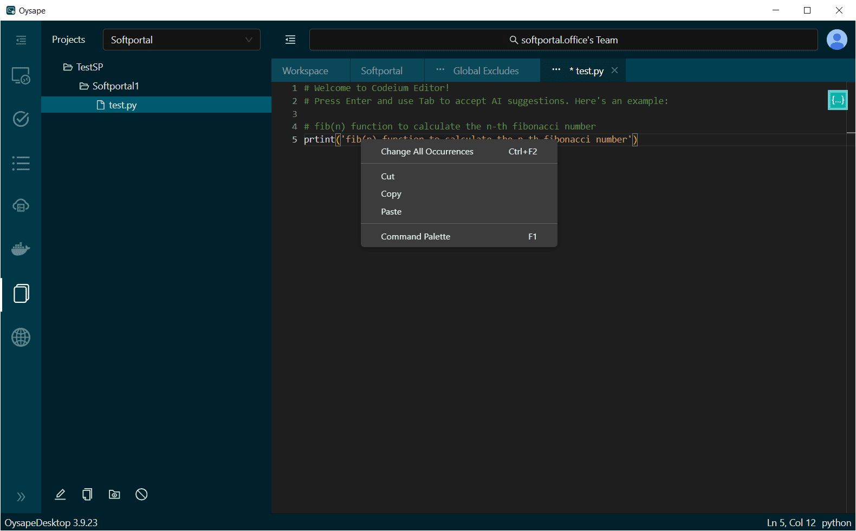Screen dimensions: 856x531
Task: Open the list view icon in sidebar
Action: pyautogui.click(x=21, y=163)
